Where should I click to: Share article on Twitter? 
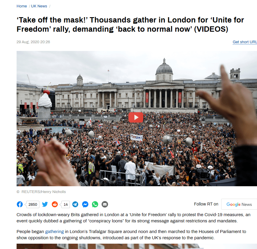(x=45, y=204)
